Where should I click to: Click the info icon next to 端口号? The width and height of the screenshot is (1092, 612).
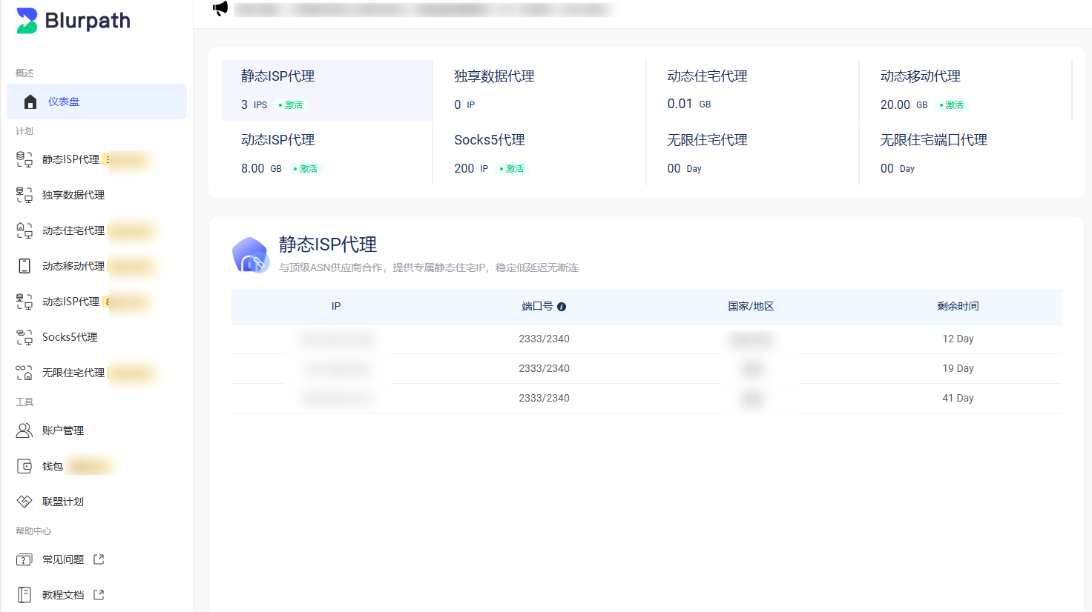(562, 306)
